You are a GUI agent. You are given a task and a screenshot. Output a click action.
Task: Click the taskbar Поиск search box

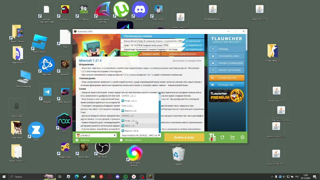pyautogui.click(x=32, y=176)
